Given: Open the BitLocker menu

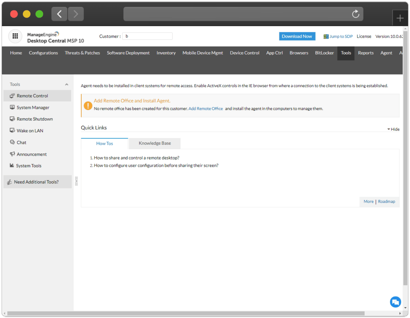Looking at the screenshot, I should (324, 53).
